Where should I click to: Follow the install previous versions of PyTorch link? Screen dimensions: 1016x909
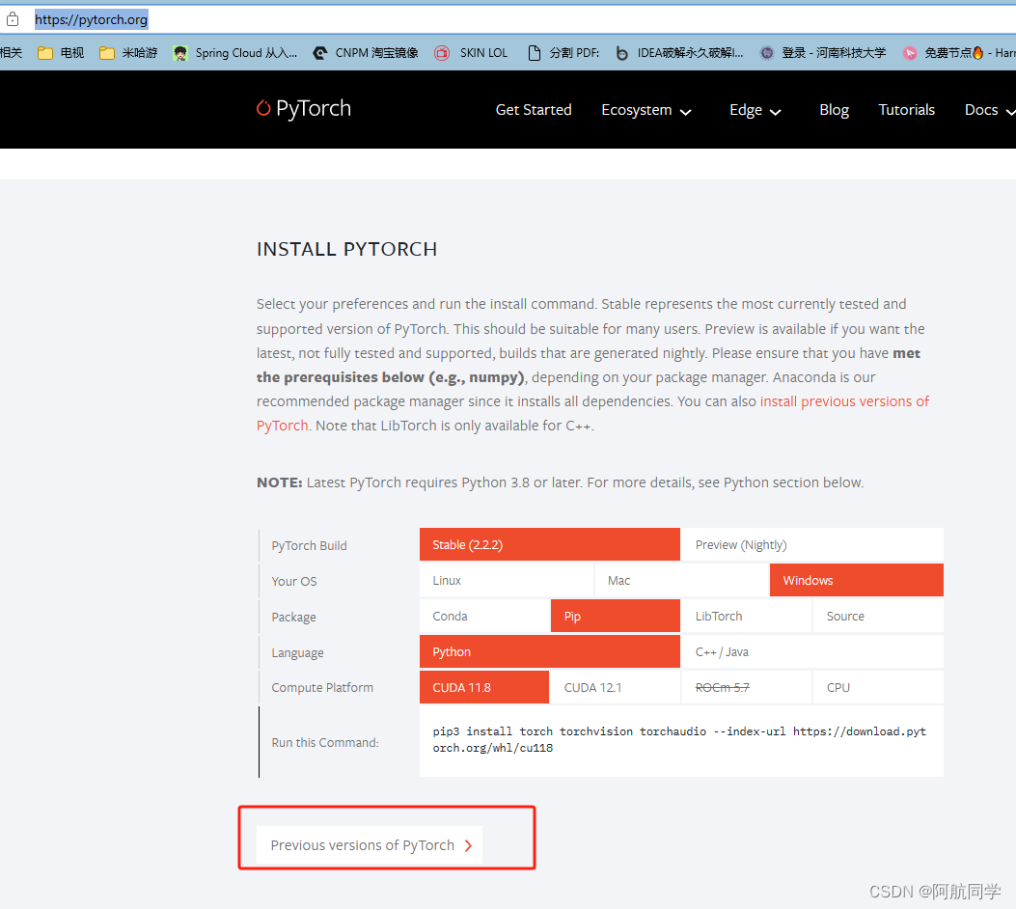(x=844, y=401)
